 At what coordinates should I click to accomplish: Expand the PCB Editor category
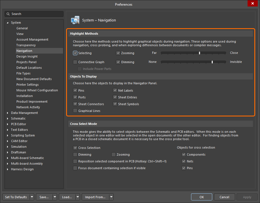(8, 124)
